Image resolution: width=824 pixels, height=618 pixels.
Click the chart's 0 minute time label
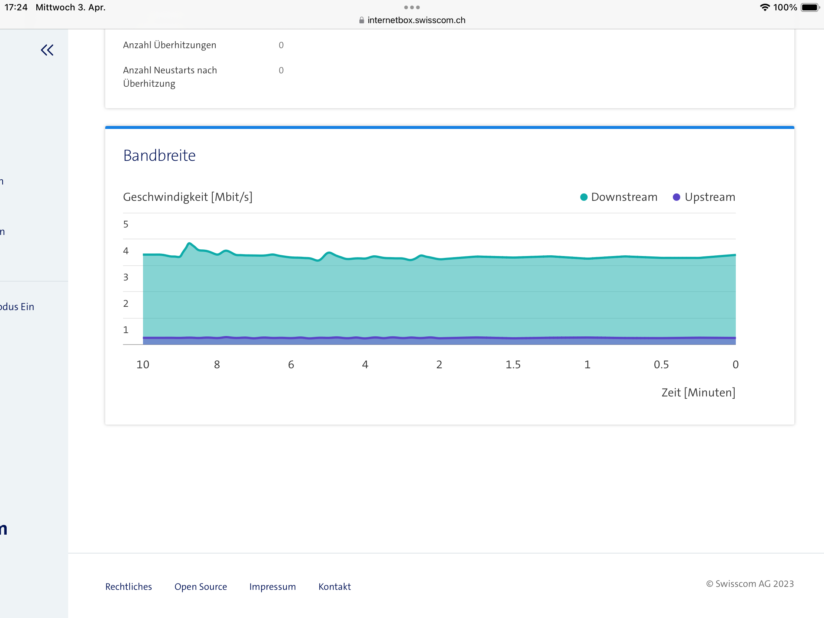click(735, 364)
